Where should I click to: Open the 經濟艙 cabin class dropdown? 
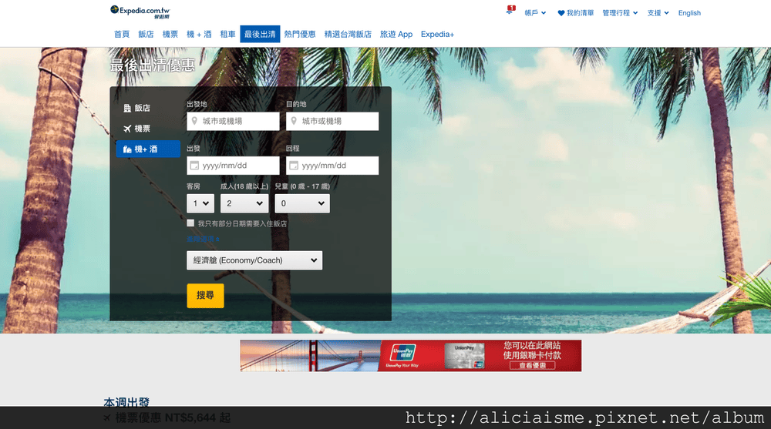click(254, 260)
